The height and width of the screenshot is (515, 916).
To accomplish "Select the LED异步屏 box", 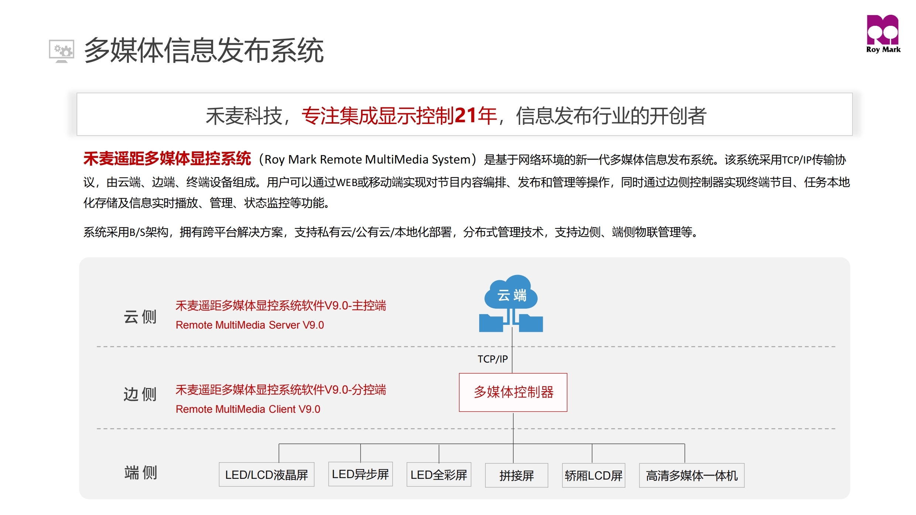I will [x=360, y=474].
